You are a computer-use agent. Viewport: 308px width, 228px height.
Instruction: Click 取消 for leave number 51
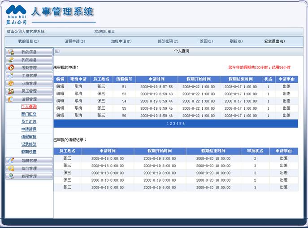pyautogui.click(x=78, y=86)
